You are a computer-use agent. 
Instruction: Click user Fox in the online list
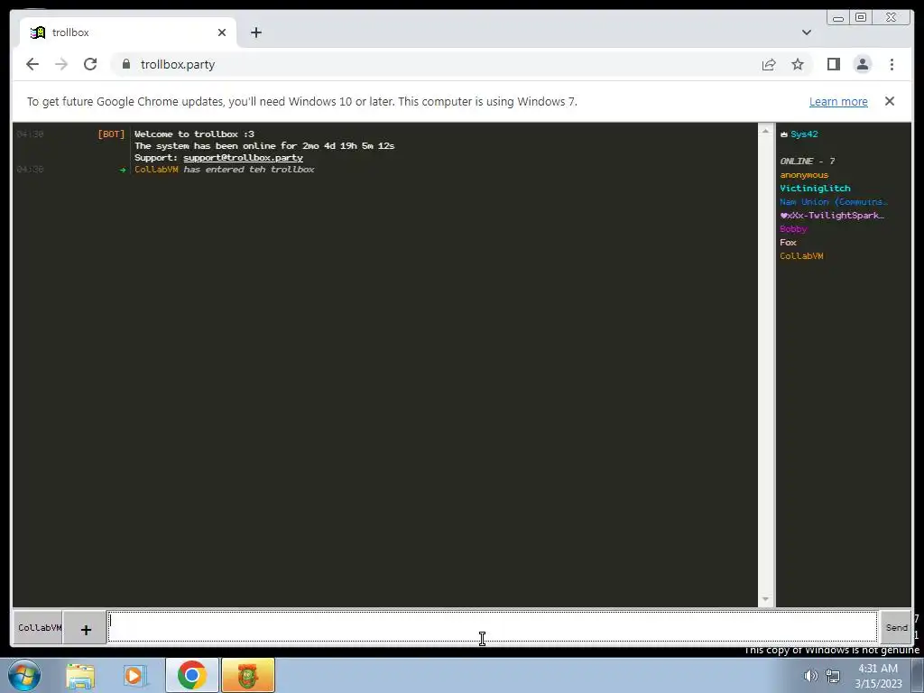(788, 243)
